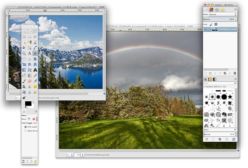Screen dimensions: 248x168
Task: Select the Eraser tool
Action: (30, 81)
